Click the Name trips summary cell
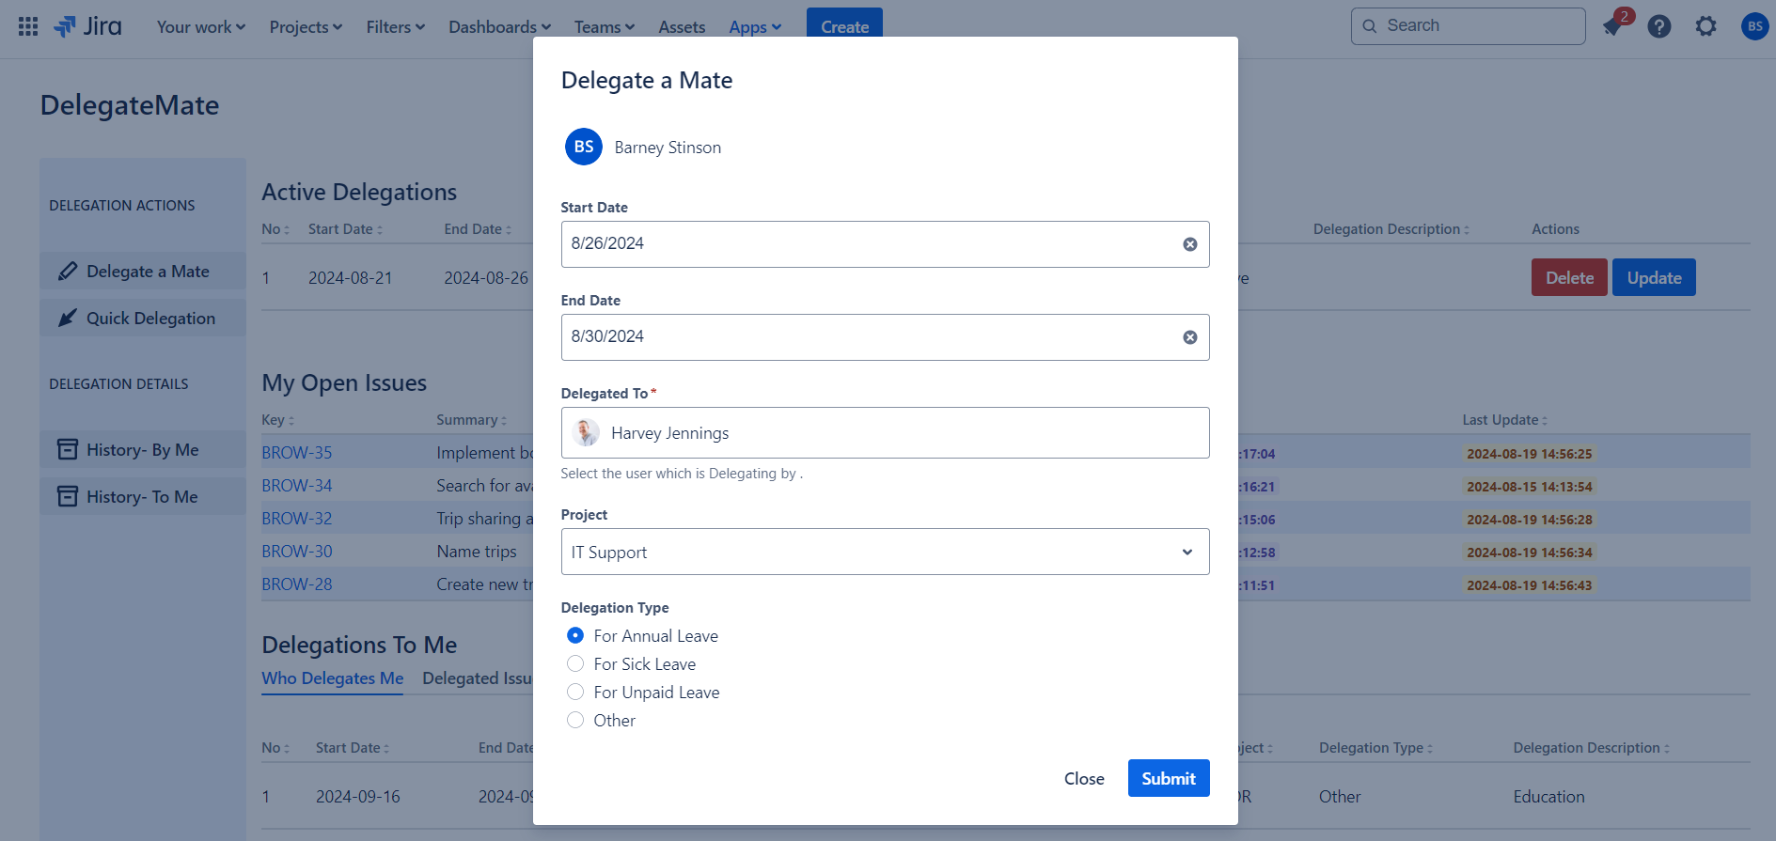The width and height of the screenshot is (1776, 841). click(x=477, y=552)
